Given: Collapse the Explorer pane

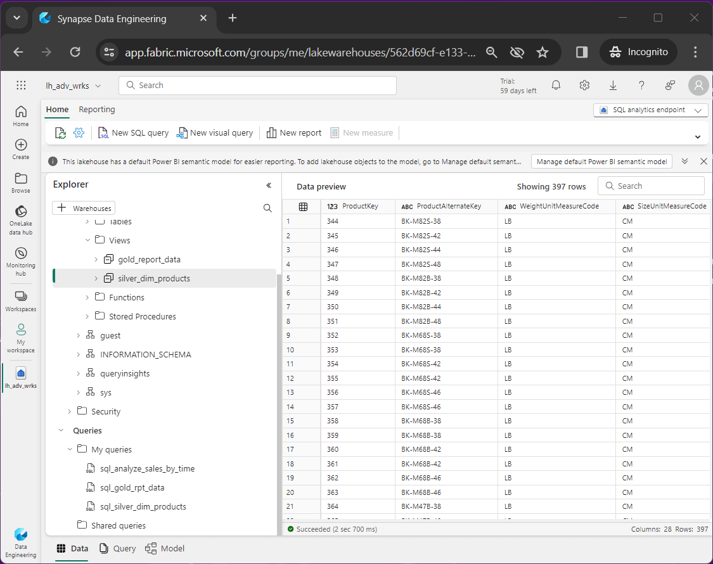Looking at the screenshot, I should (269, 185).
